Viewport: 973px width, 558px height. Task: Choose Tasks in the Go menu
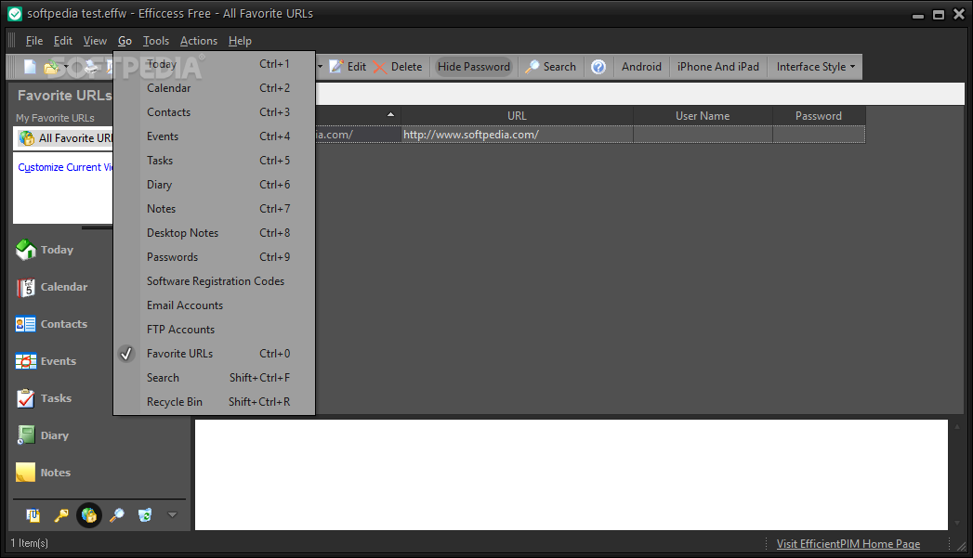pyautogui.click(x=214, y=161)
